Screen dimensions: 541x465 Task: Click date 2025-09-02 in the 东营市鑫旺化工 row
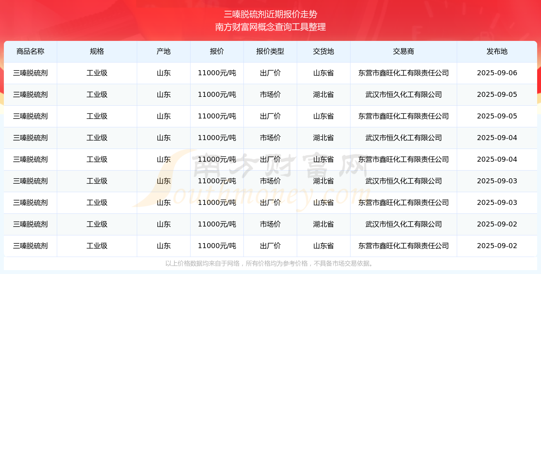click(497, 246)
